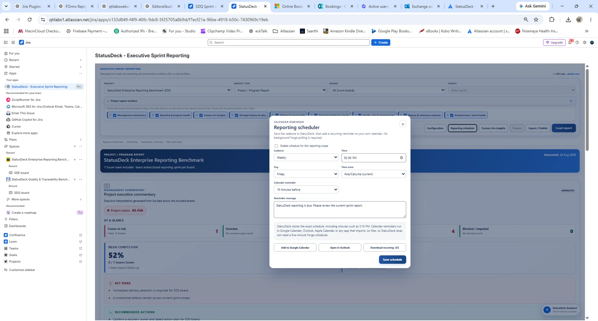Image resolution: width=598 pixels, height=321 pixels.
Task: Save the schedule
Action: tap(392, 260)
